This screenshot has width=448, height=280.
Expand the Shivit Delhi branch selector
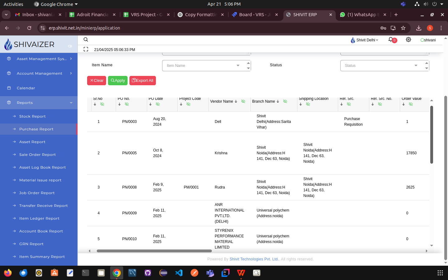point(365,40)
